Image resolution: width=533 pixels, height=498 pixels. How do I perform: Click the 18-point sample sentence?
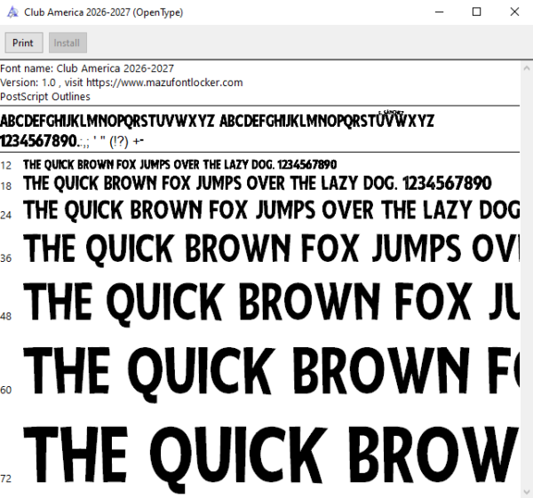click(x=258, y=184)
